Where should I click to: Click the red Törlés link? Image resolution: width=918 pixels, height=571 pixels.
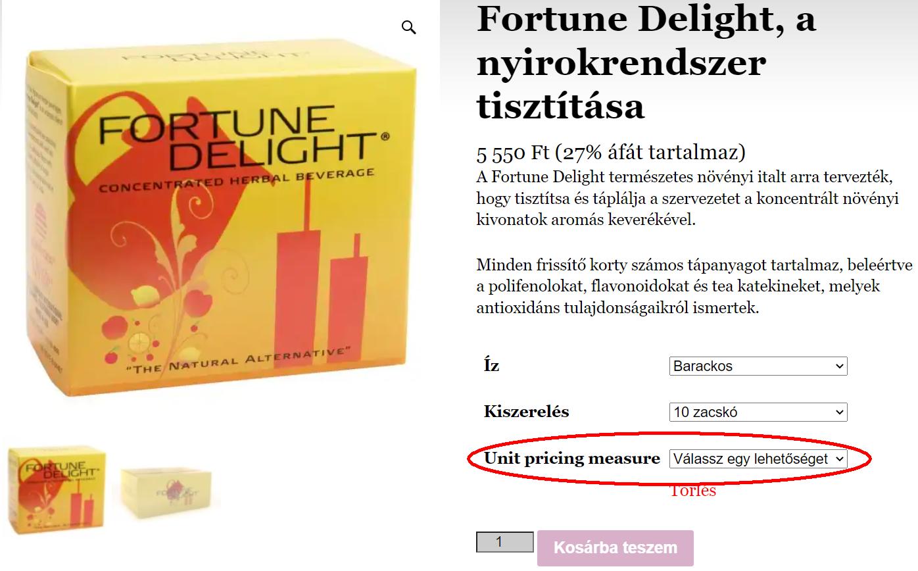pyautogui.click(x=693, y=490)
